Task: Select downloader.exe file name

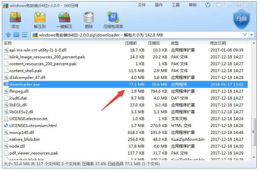Action: click(25, 84)
